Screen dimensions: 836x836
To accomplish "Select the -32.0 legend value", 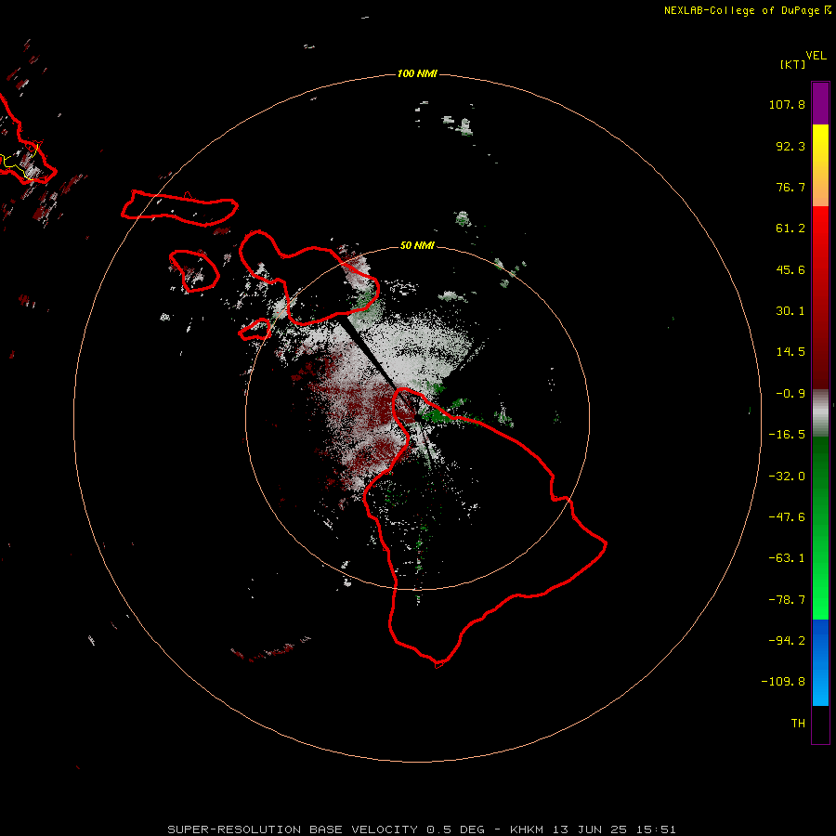I will coord(787,477).
